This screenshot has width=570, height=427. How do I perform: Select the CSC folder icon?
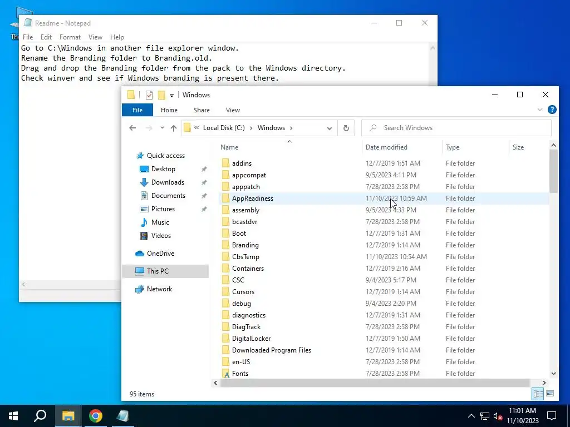[226, 280]
